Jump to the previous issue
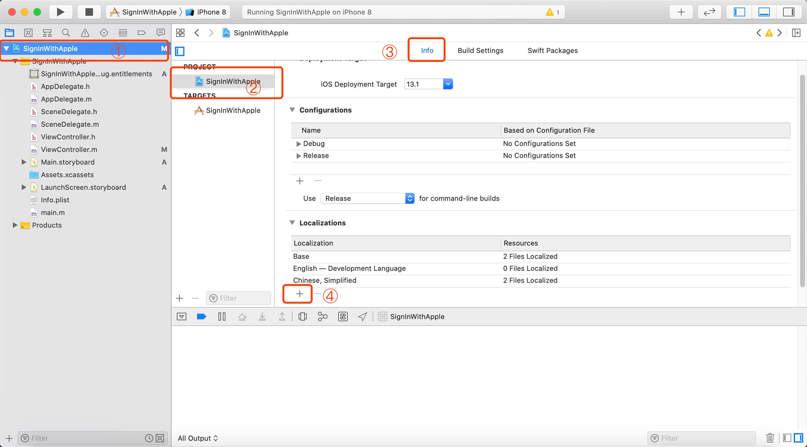Screen dimensions: 807x447 759,33
